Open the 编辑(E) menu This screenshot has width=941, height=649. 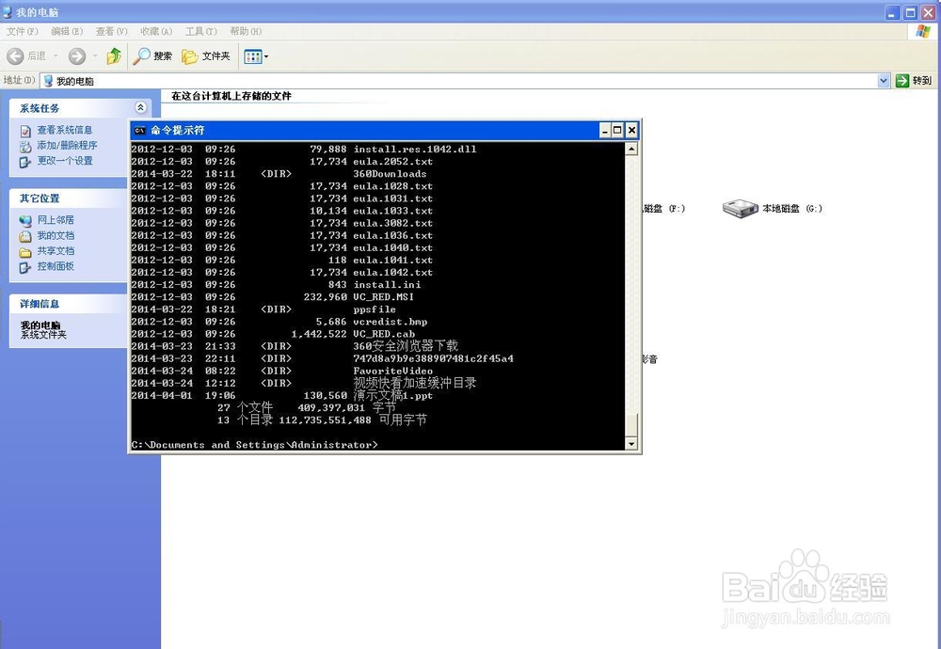point(67,31)
